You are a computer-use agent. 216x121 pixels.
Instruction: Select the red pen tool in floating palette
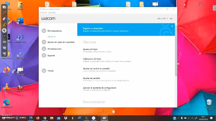[x=4, y=13]
